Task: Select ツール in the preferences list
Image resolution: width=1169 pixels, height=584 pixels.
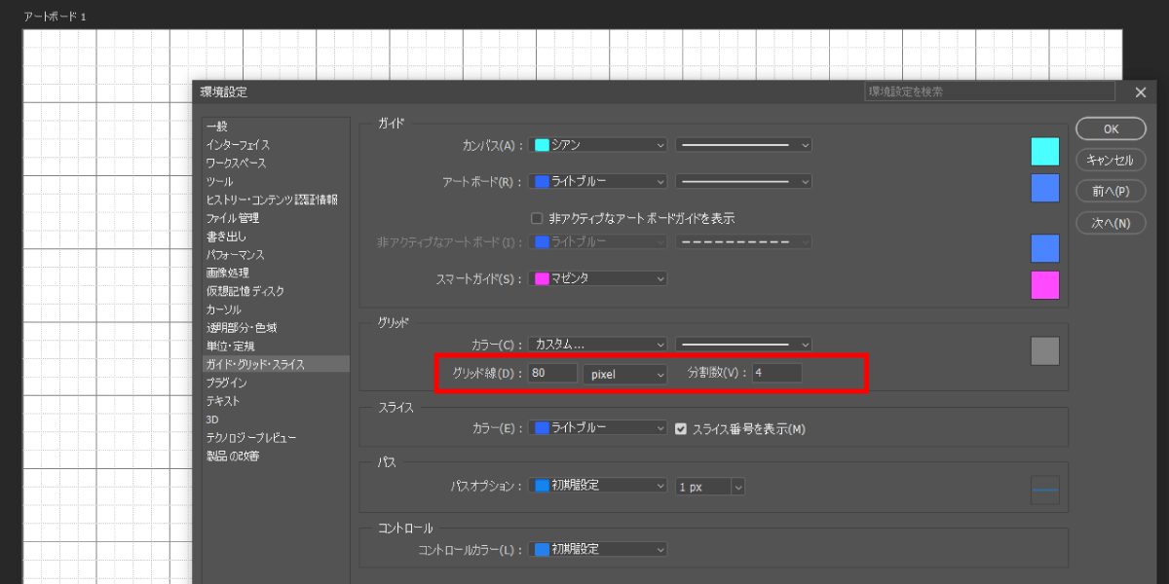Action: [276, 181]
